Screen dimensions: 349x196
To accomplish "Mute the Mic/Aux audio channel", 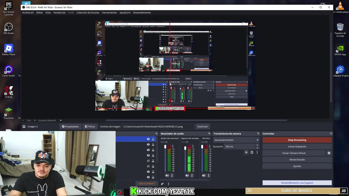I will (204, 176).
